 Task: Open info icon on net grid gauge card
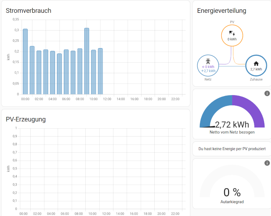tap(267, 94)
